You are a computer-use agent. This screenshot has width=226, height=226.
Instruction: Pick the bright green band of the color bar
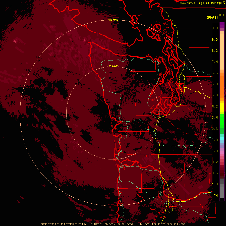click(222, 122)
